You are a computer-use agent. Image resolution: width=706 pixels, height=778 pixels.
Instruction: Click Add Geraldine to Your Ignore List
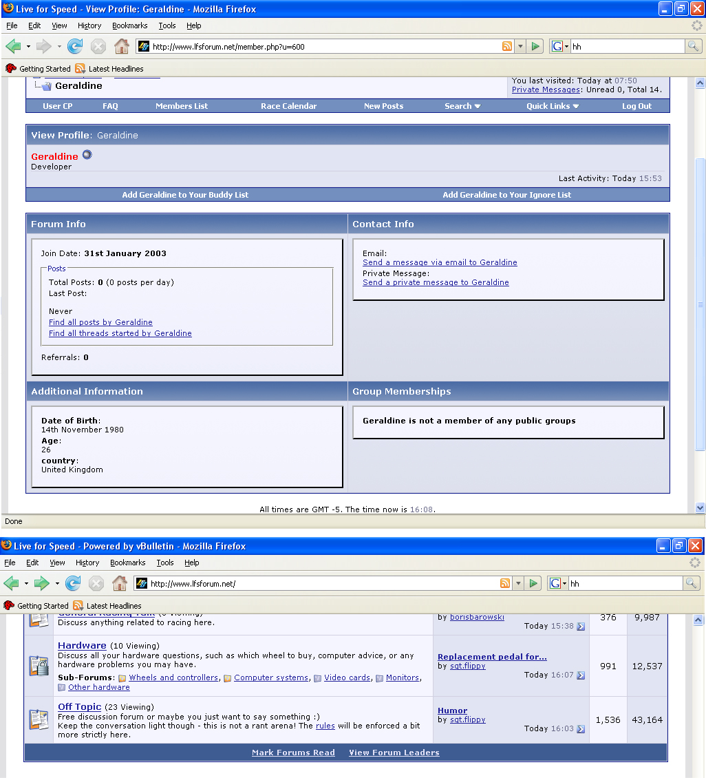coord(506,195)
